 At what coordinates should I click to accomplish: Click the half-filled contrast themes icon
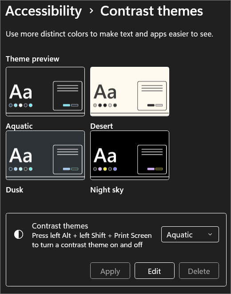pos(19,234)
